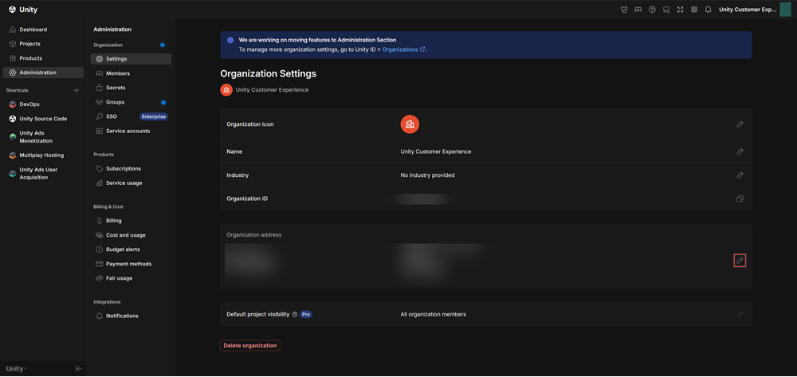The height and width of the screenshot is (377, 797).
Task: Click the organization icon beside Unity Customer Experience subtitle
Action: coord(226,90)
